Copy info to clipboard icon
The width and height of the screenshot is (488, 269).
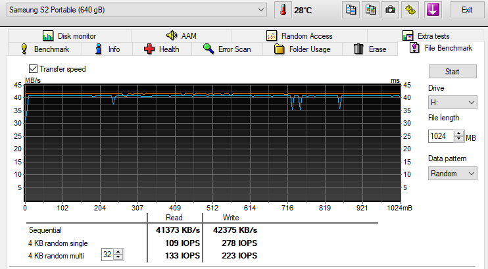pyautogui.click(x=351, y=10)
